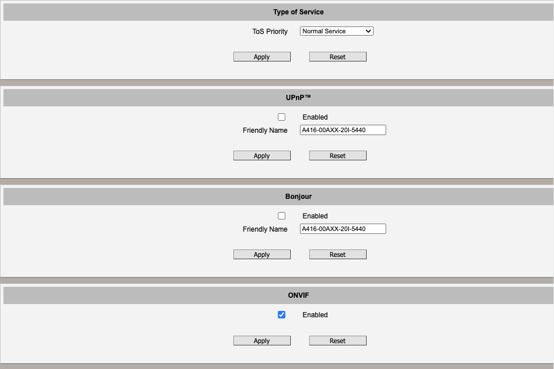Apply the Bonjour settings
The image size is (554, 369).
coord(261,254)
